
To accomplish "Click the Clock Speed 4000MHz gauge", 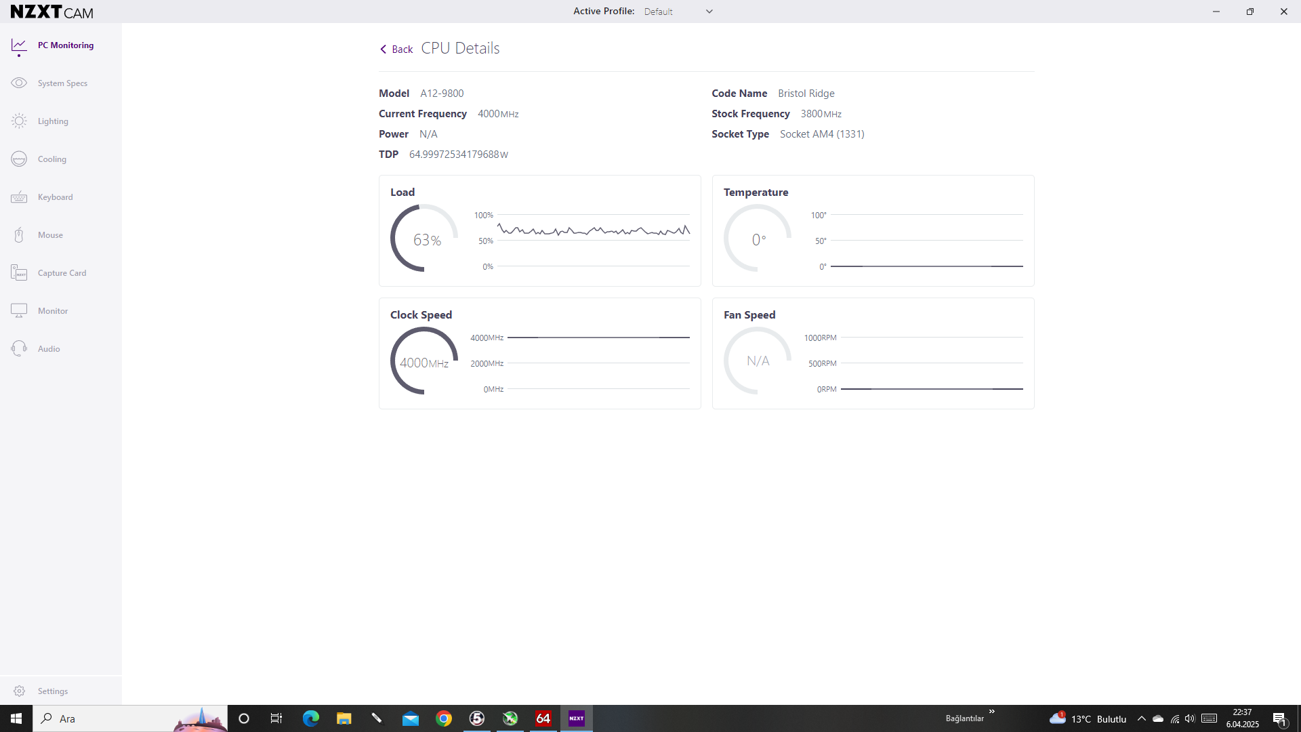I will (x=424, y=361).
